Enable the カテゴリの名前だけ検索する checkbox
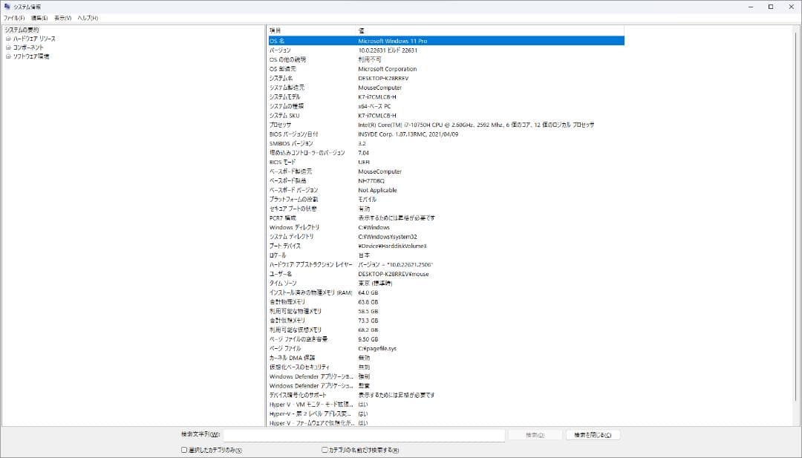 pyautogui.click(x=324, y=451)
